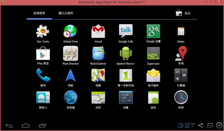Launch the 設定 Android app
Viewport: 224px width, 131px height.
153,98
